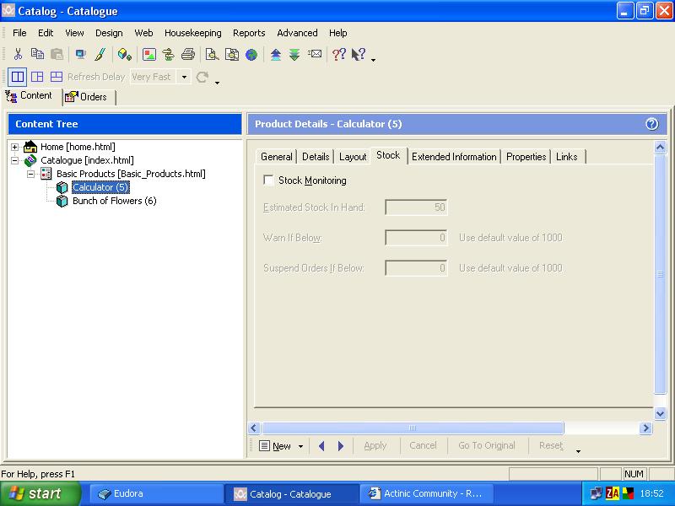Click the picture icon in the toolbar
Screen dimensions: 675x506
[149, 55]
